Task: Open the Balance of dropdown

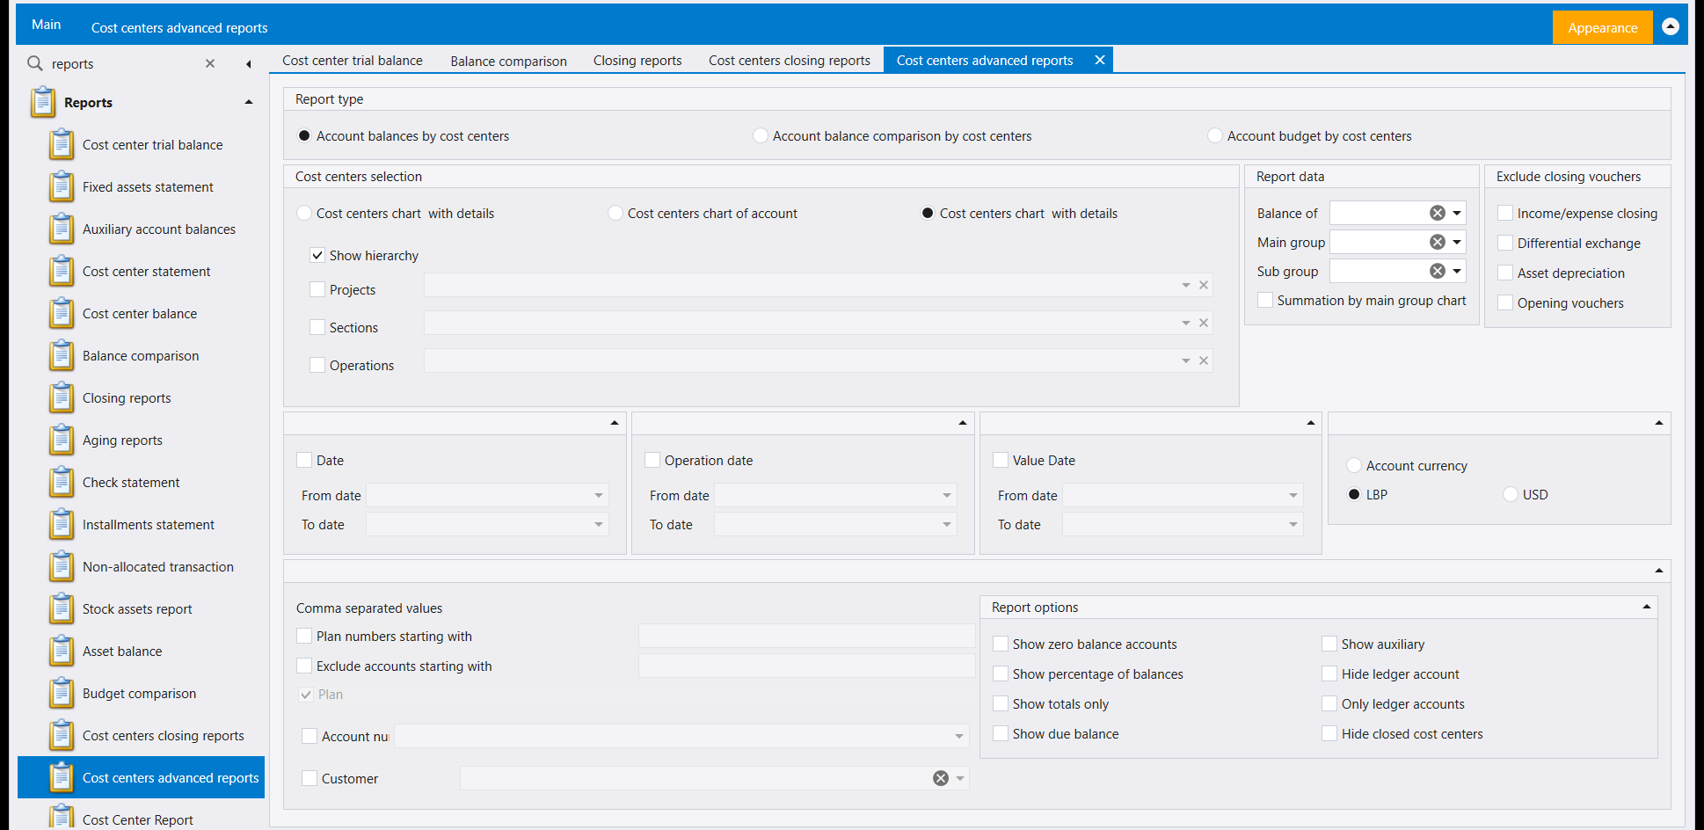Action: [x=1457, y=213]
